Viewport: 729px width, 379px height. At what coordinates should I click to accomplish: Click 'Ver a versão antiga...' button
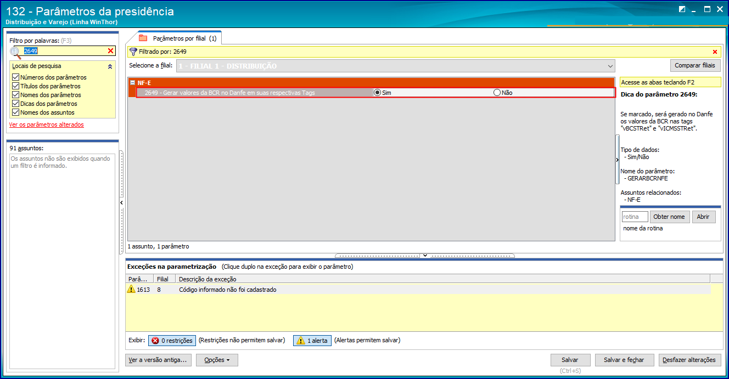point(159,360)
